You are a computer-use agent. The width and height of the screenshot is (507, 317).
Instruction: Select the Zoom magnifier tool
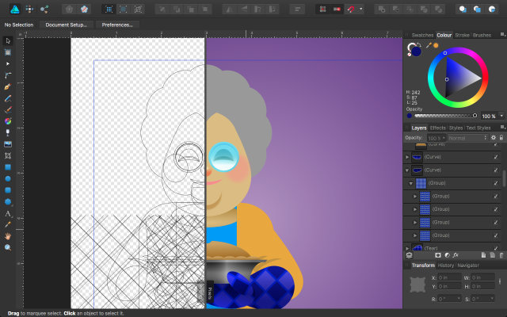tap(8, 248)
